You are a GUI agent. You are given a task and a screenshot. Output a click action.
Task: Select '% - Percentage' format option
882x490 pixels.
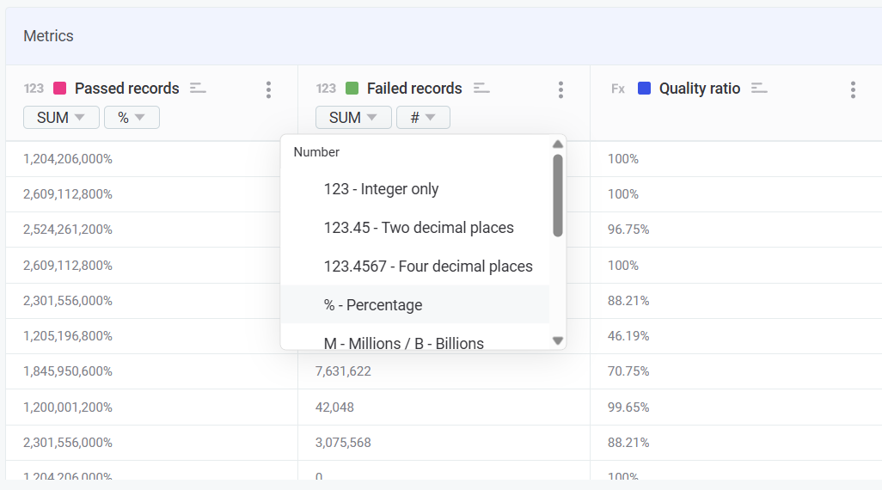tap(373, 305)
